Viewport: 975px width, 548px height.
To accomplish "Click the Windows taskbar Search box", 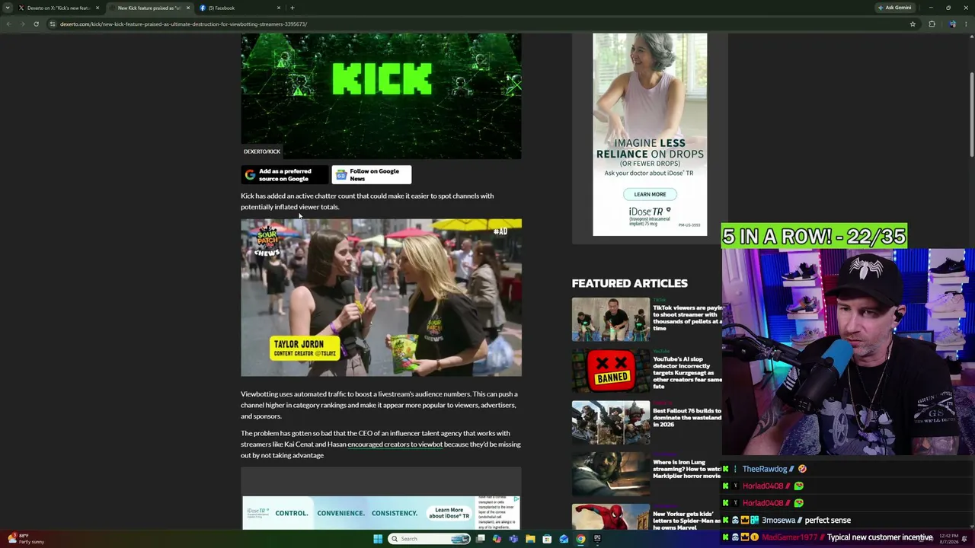I will point(430,539).
